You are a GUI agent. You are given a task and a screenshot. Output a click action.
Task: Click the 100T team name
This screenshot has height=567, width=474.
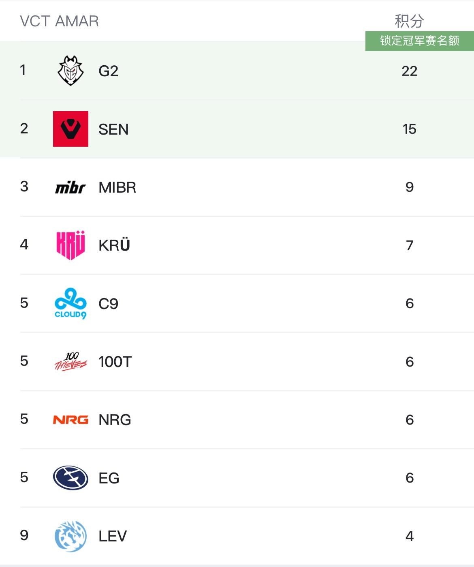(x=115, y=362)
